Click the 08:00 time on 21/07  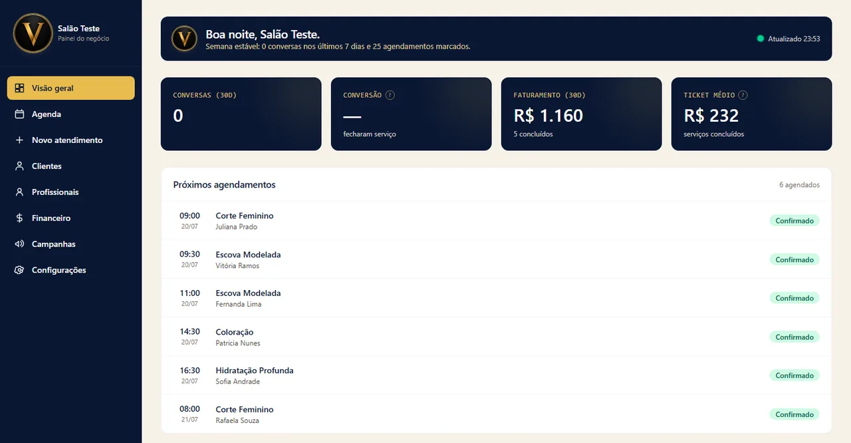[189, 409]
